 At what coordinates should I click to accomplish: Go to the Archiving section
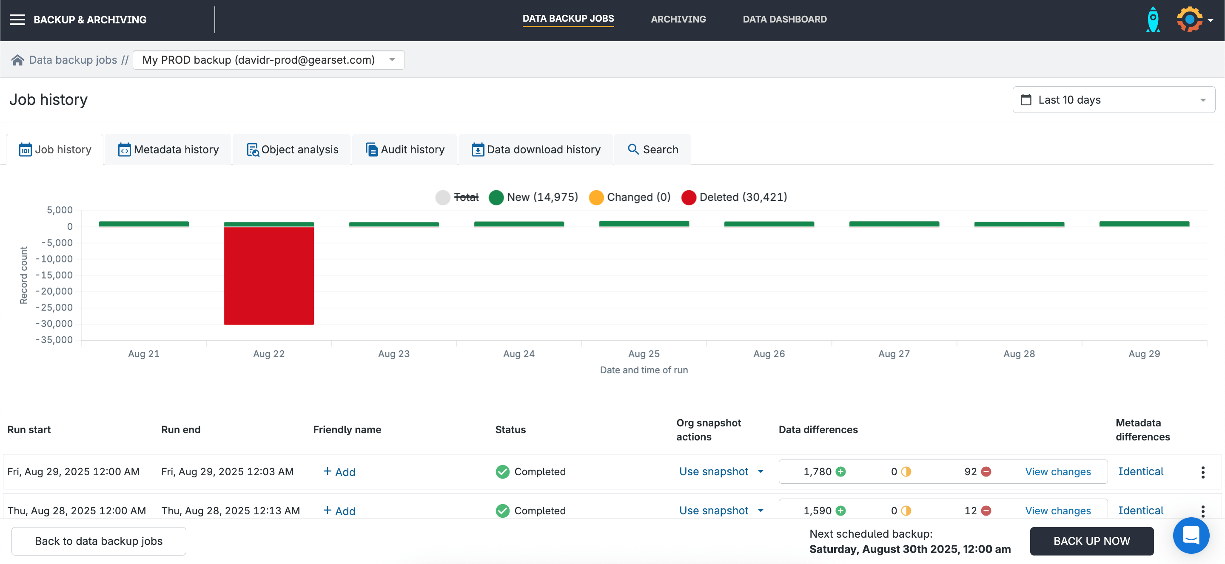point(678,20)
